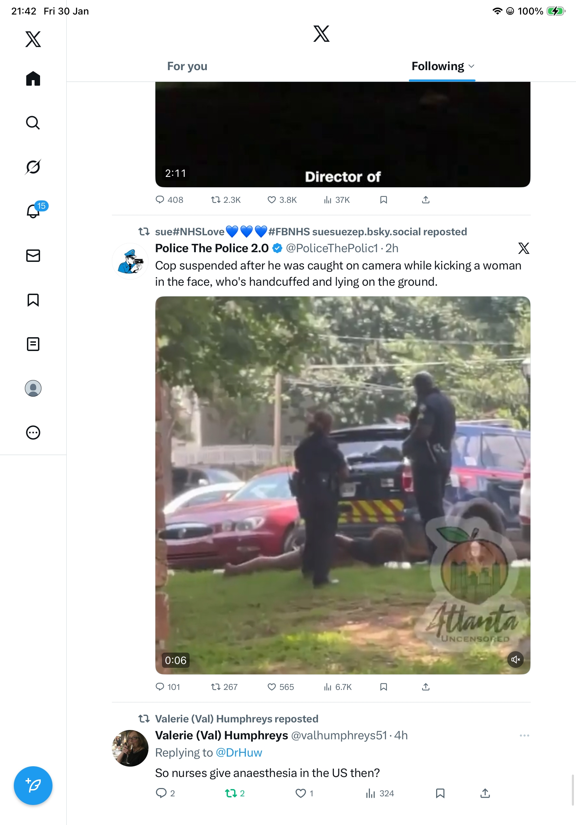Expand the Following timeline dropdown chevron

point(471,66)
